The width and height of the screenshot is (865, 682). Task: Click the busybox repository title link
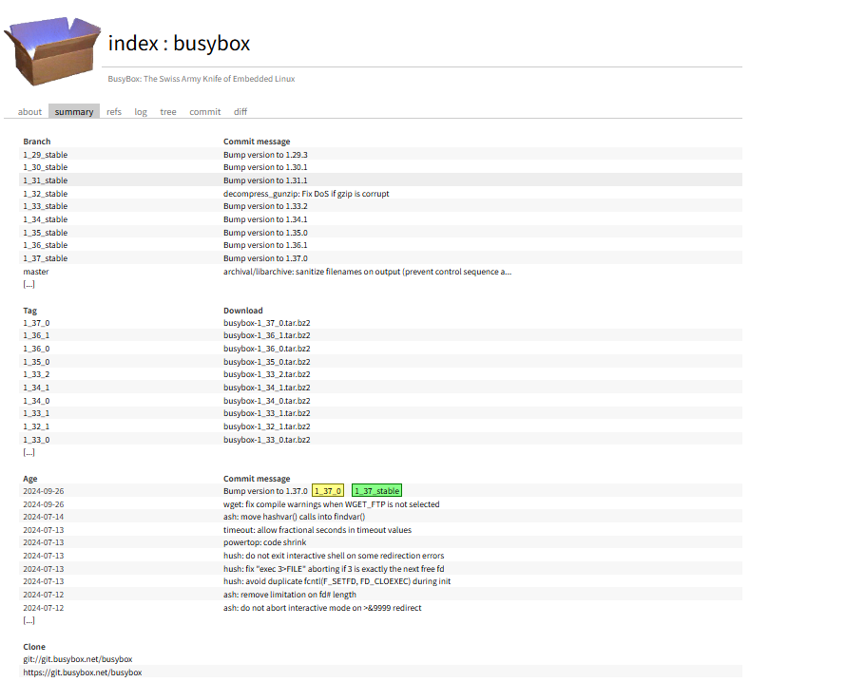coord(212,43)
